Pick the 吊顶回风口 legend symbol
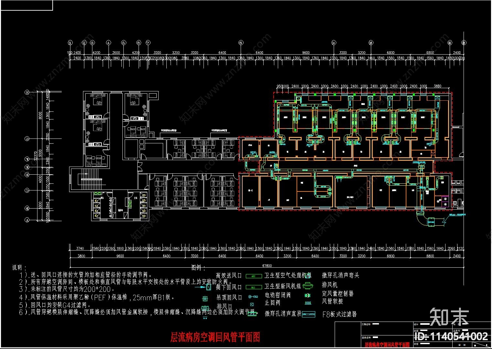This screenshot has width=492, height=349. point(205,299)
